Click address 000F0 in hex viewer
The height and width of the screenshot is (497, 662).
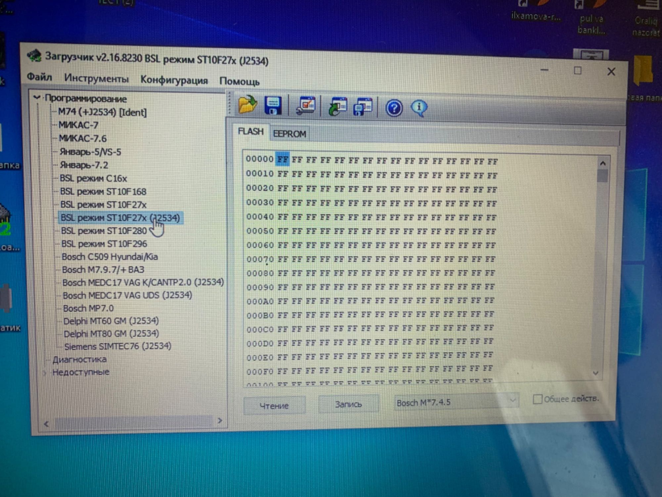pyautogui.click(x=260, y=371)
